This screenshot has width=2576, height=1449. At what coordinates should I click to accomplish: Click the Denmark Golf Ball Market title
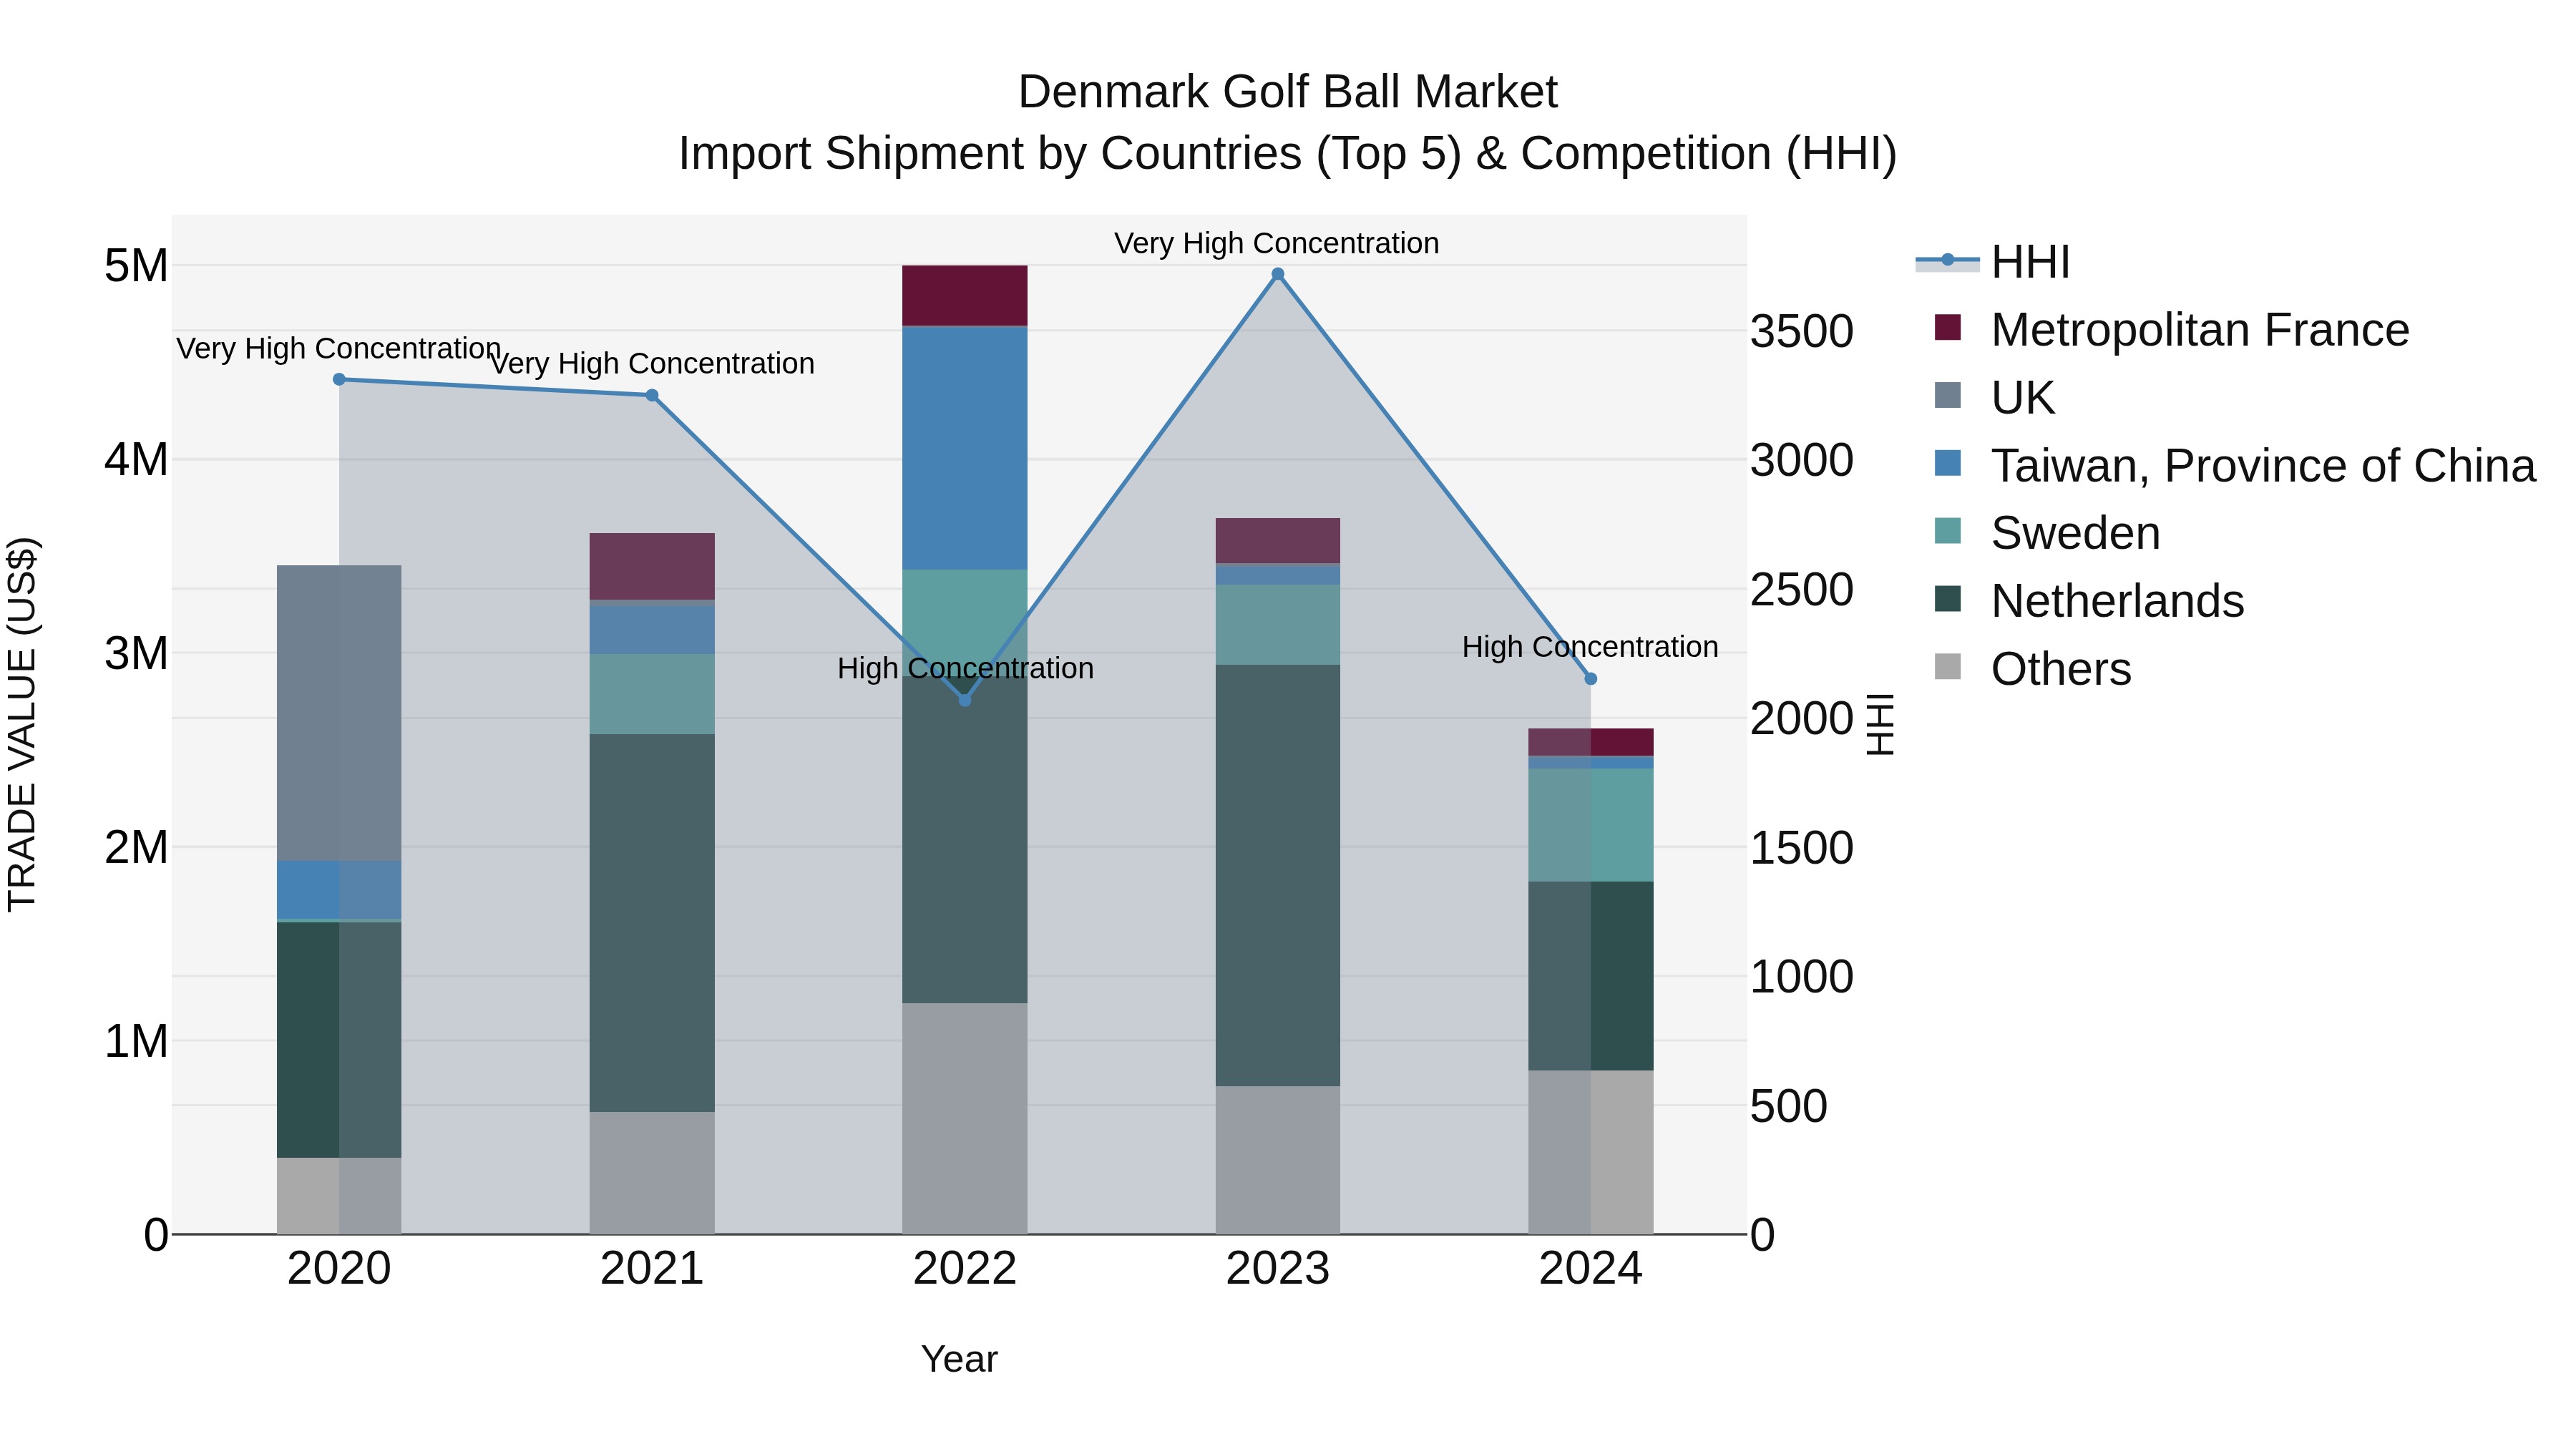tap(1288, 92)
